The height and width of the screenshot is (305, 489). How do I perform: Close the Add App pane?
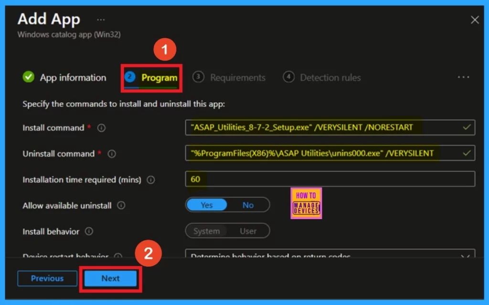point(475,20)
